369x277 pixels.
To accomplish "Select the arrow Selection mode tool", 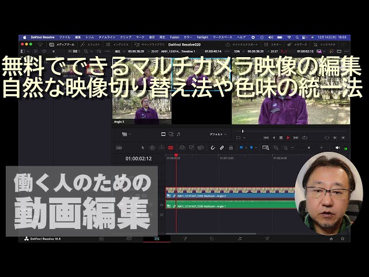I will [x=142, y=148].
